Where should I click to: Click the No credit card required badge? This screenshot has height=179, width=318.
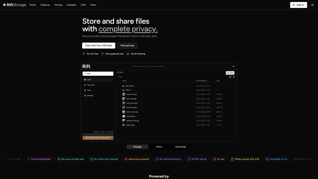coord(104,159)
